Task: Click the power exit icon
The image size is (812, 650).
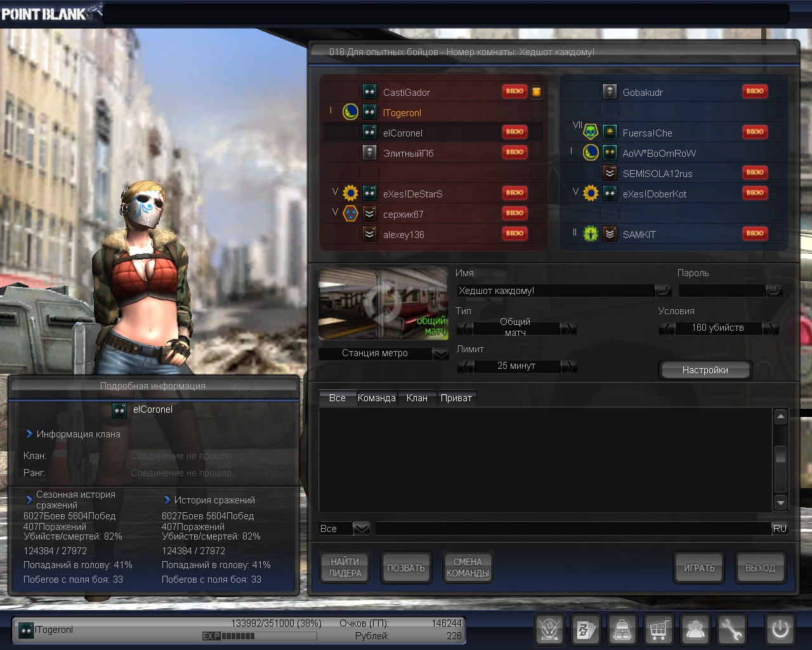Action: [780, 630]
